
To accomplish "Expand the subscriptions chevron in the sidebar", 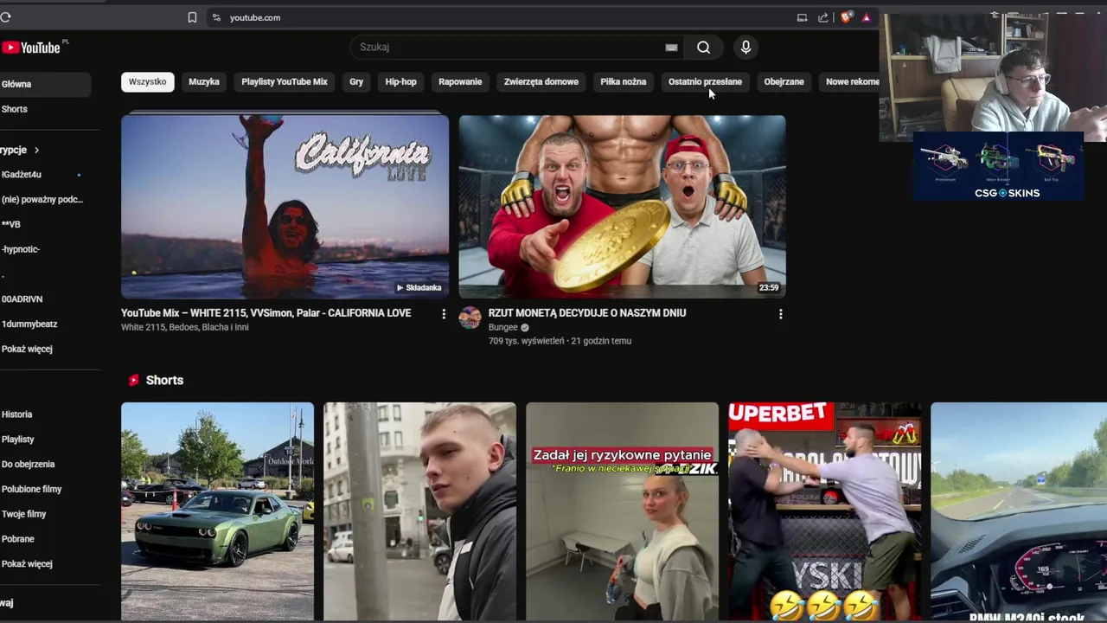I will 36,150.
